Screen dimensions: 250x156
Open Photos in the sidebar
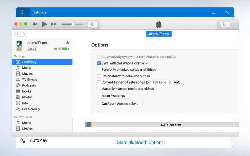pyautogui.click(x=42, y=97)
